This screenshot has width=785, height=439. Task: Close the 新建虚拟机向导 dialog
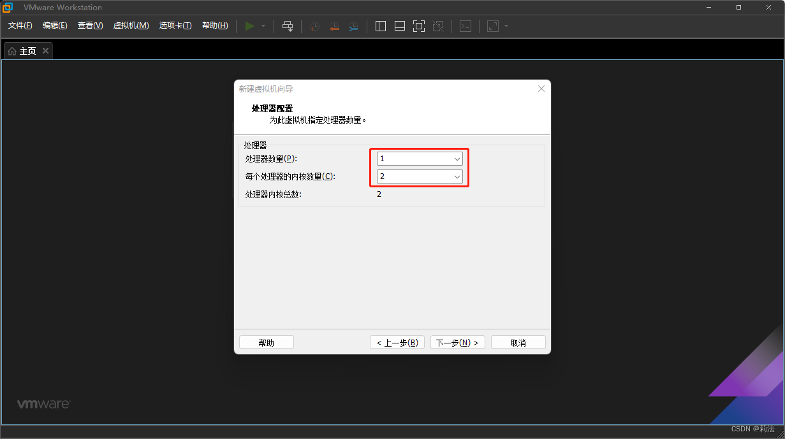pos(541,89)
